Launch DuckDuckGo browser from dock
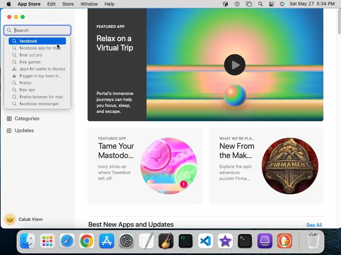 284,241
